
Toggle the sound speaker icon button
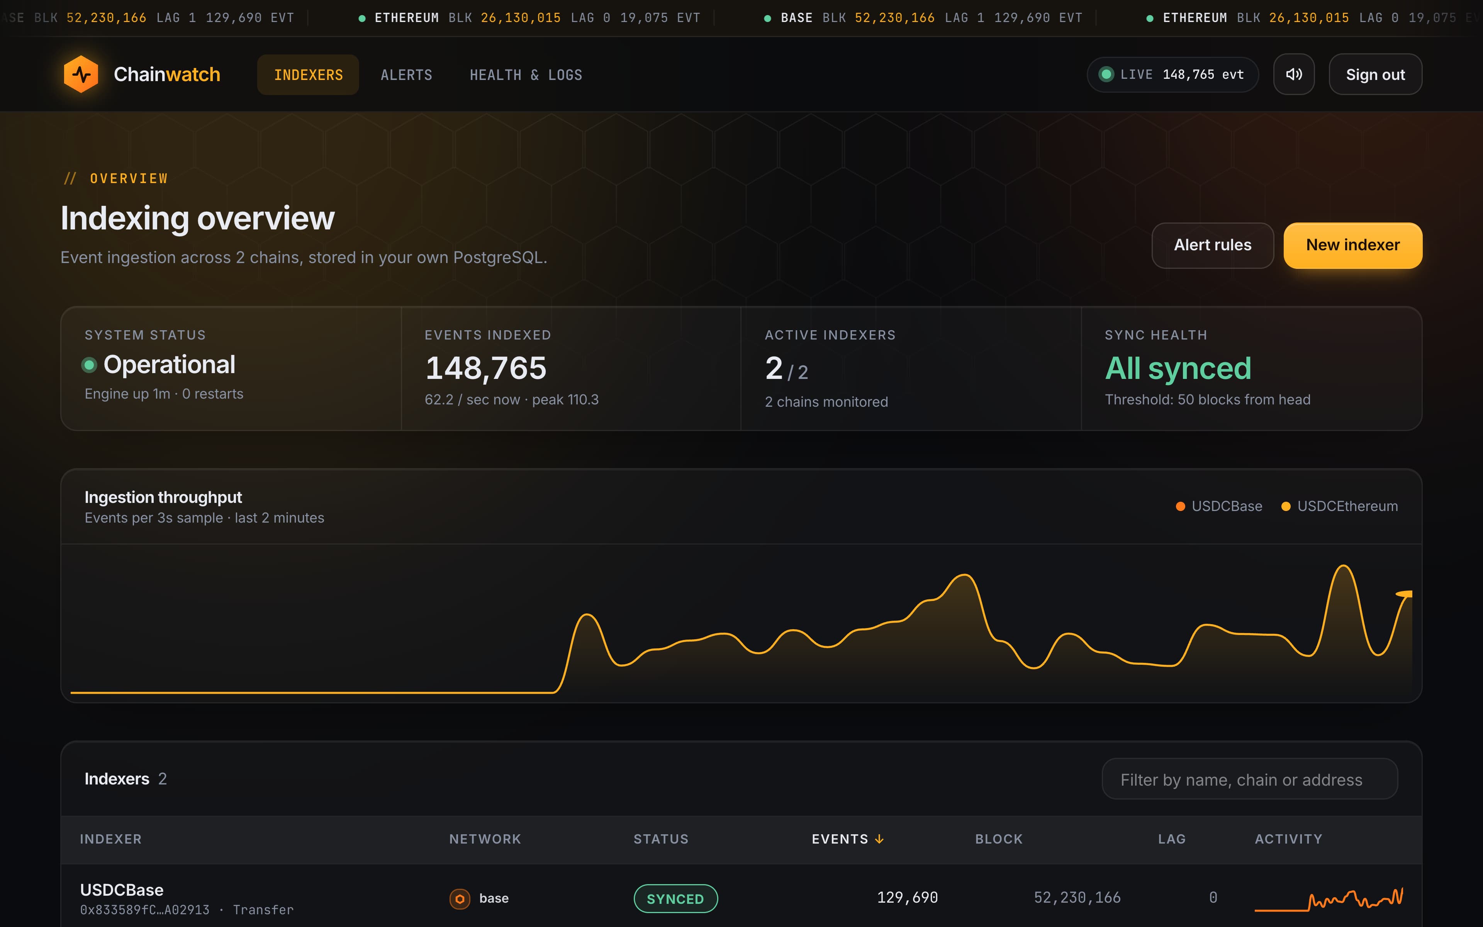point(1294,74)
